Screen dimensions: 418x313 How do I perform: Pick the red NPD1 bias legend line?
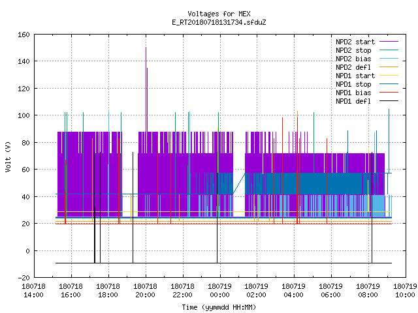(x=389, y=93)
